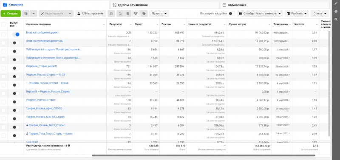The width and height of the screenshot is (340, 160).
Task: Click the sort arrow in Результат column header
Action: [x=130, y=25]
